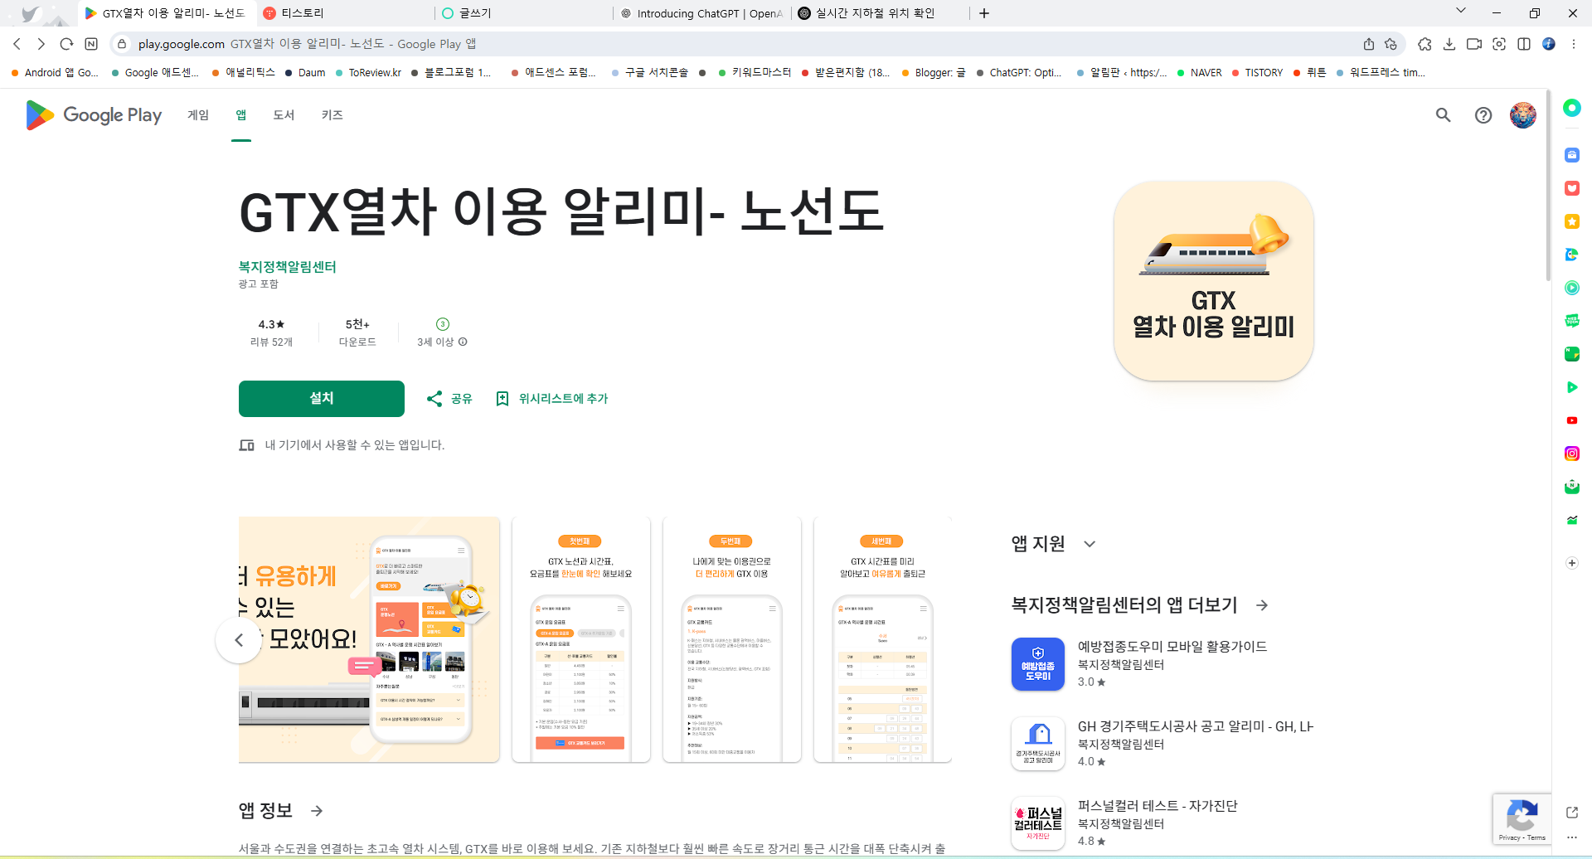Go back with browser back arrow
Screen dimensions: 1592x859
pyautogui.click(x=17, y=44)
